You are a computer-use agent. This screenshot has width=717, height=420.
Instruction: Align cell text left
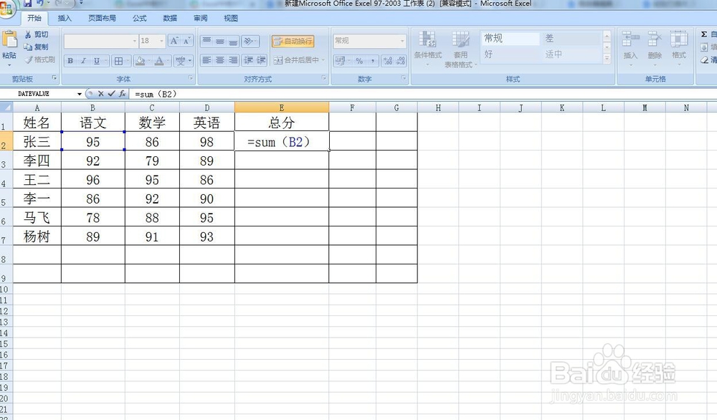(206, 60)
